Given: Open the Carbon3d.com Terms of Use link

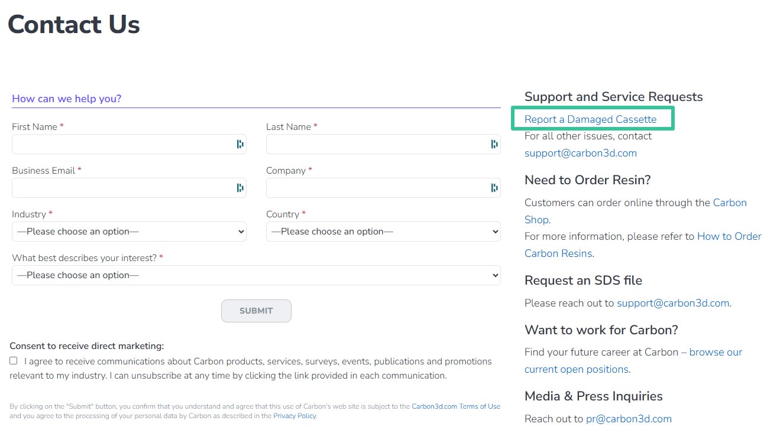Looking at the screenshot, I should [456, 406].
